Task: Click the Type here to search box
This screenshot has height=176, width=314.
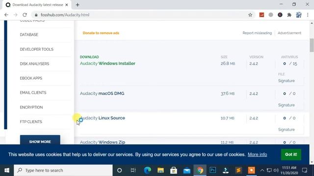Action: [63, 170]
